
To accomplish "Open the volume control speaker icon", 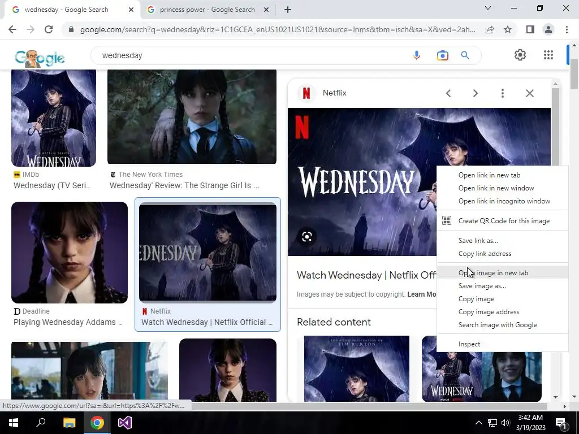I will pyautogui.click(x=505, y=423).
